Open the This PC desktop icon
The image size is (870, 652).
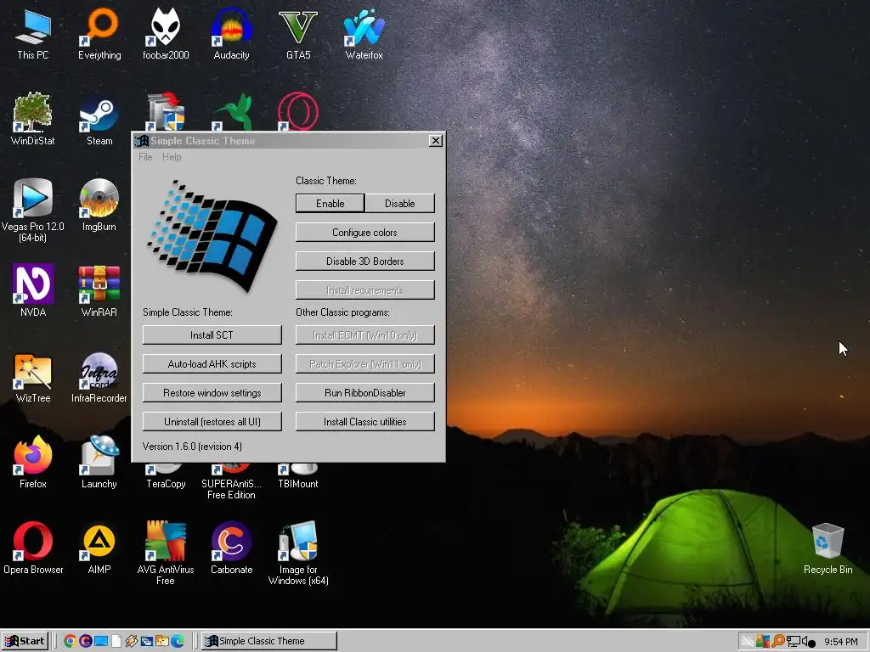(x=33, y=34)
